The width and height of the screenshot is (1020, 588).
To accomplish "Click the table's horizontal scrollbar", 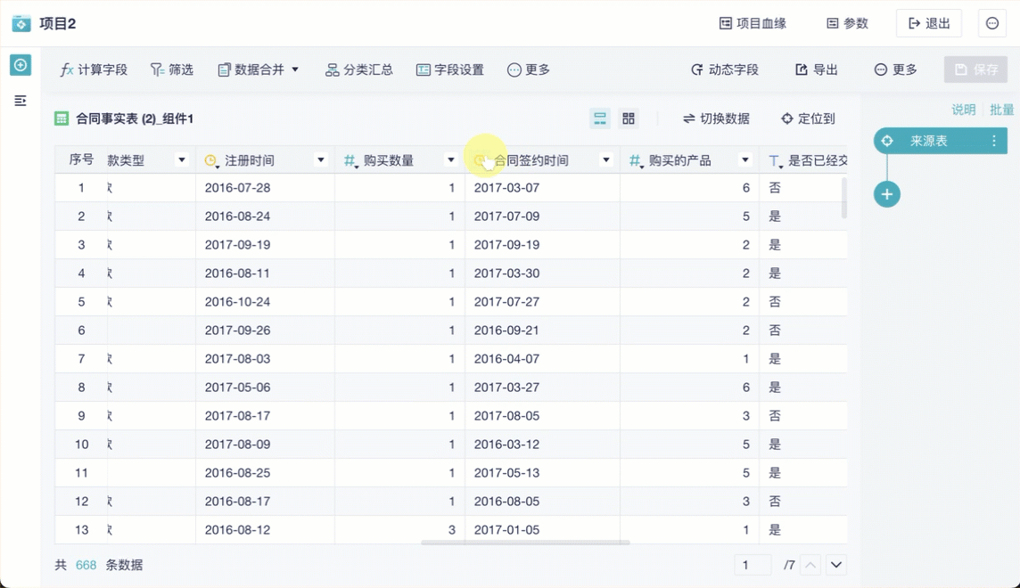I will [525, 542].
